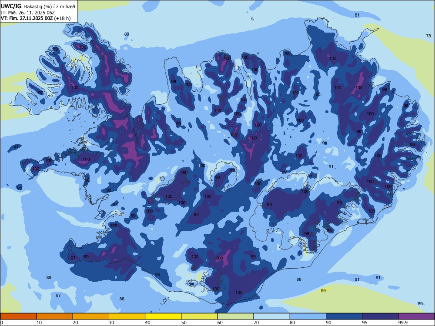Click the purple above-99.9 legend swatch

[416, 316]
